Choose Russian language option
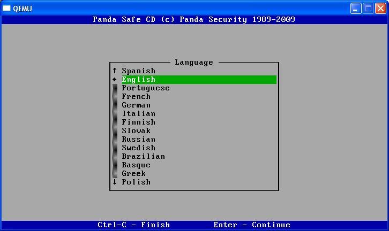Image resolution: width=389 pixels, height=231 pixels. 138,140
